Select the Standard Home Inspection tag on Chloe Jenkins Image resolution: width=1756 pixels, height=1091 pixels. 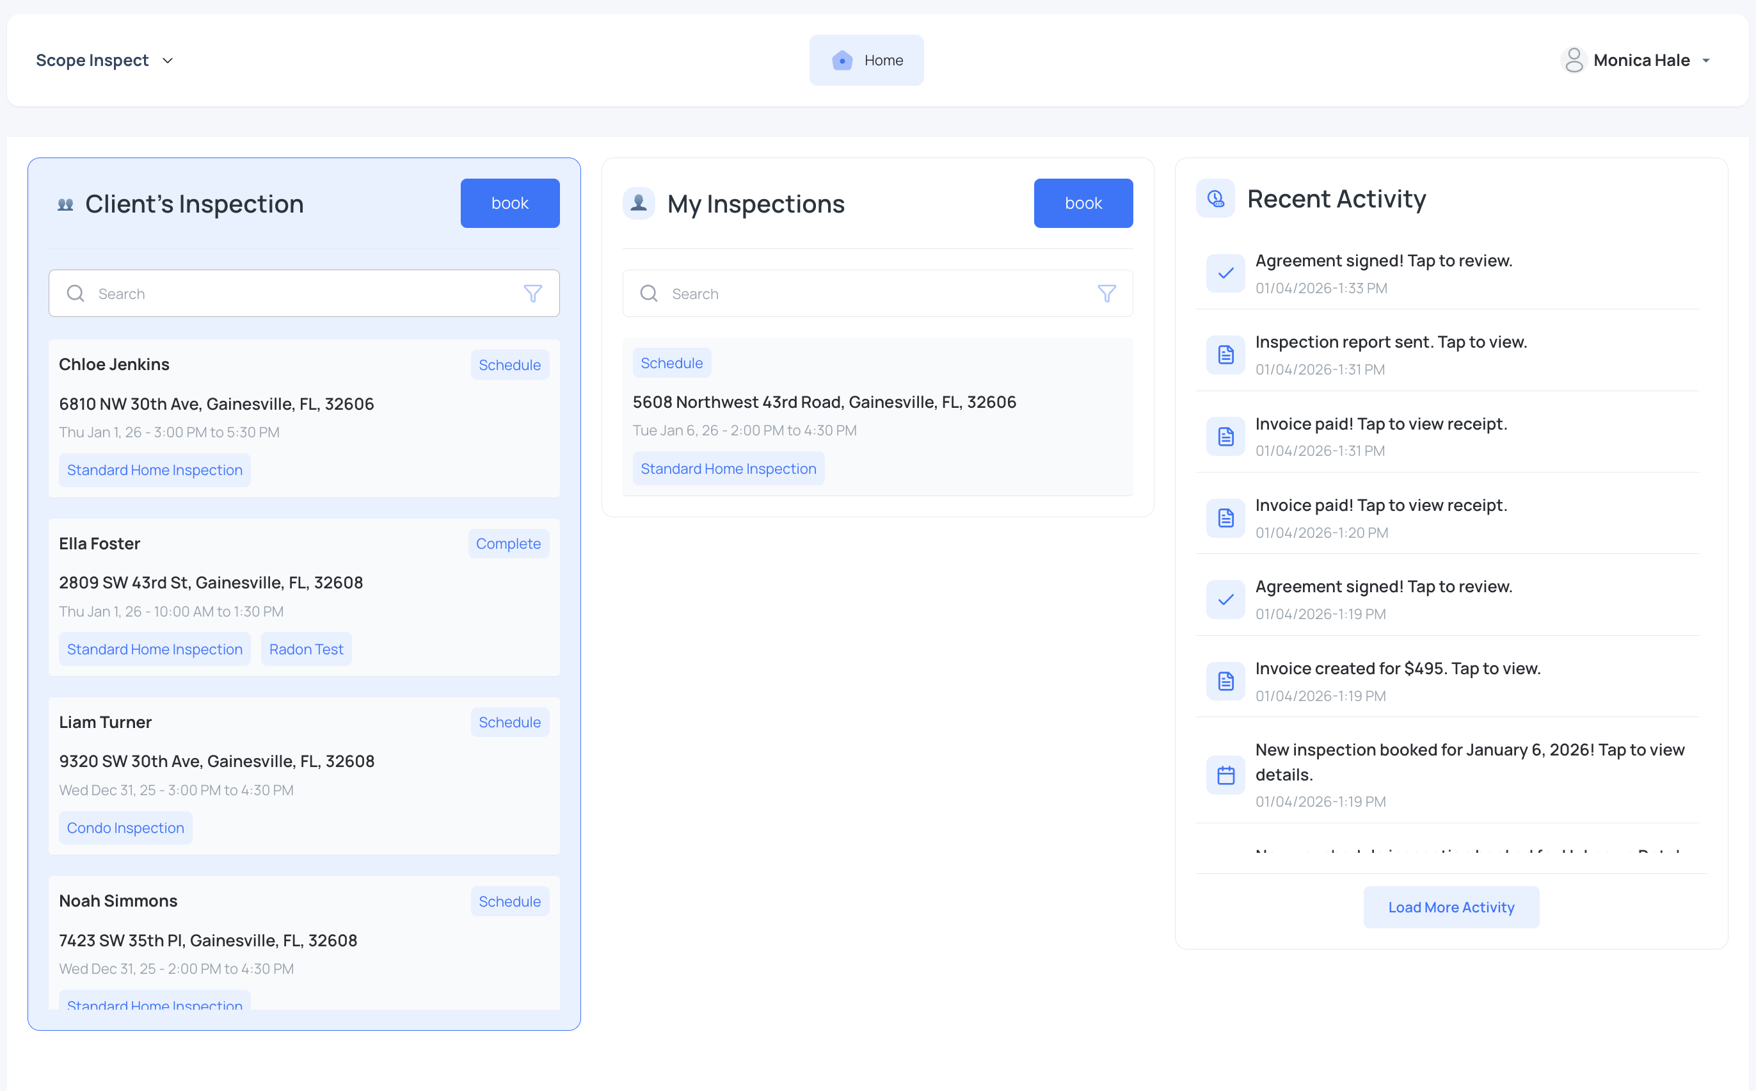click(154, 470)
